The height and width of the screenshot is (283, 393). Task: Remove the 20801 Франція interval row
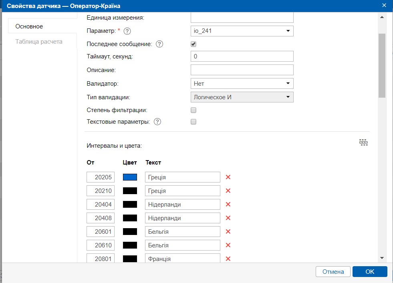pos(228,259)
